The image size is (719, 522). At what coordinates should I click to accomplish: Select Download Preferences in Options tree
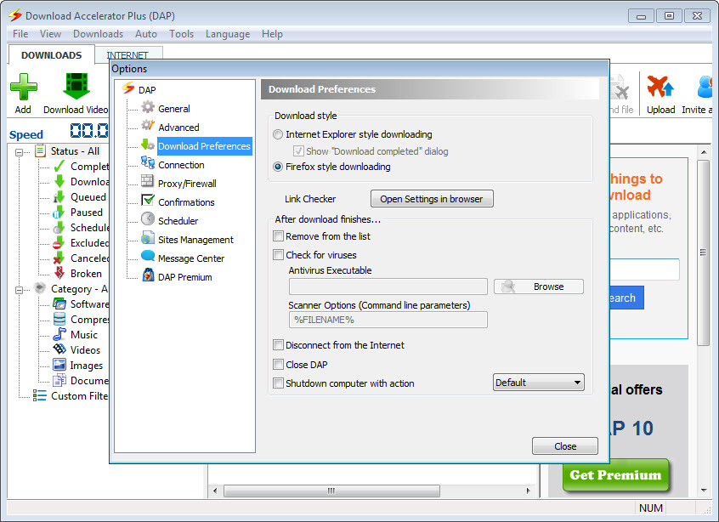204,146
